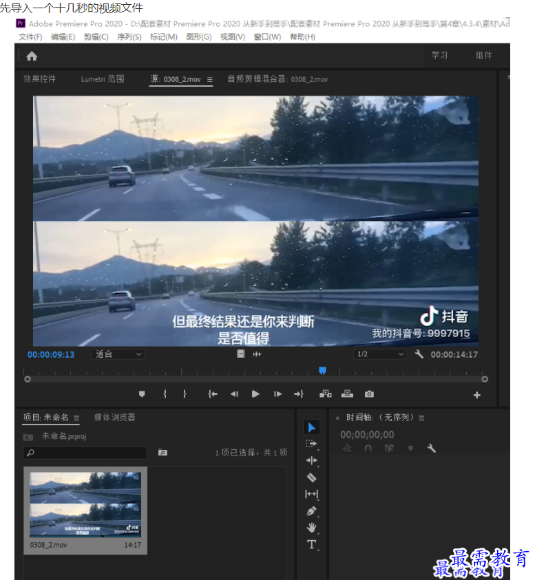
Task: Step forward one frame
Action: coord(277,394)
